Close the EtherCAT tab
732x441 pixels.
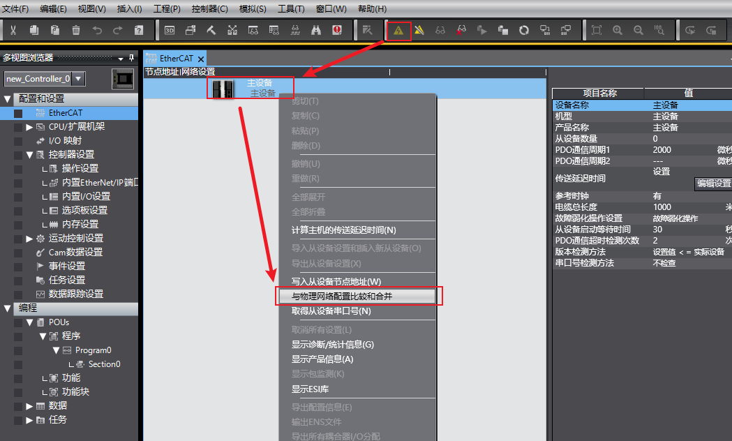click(x=201, y=59)
